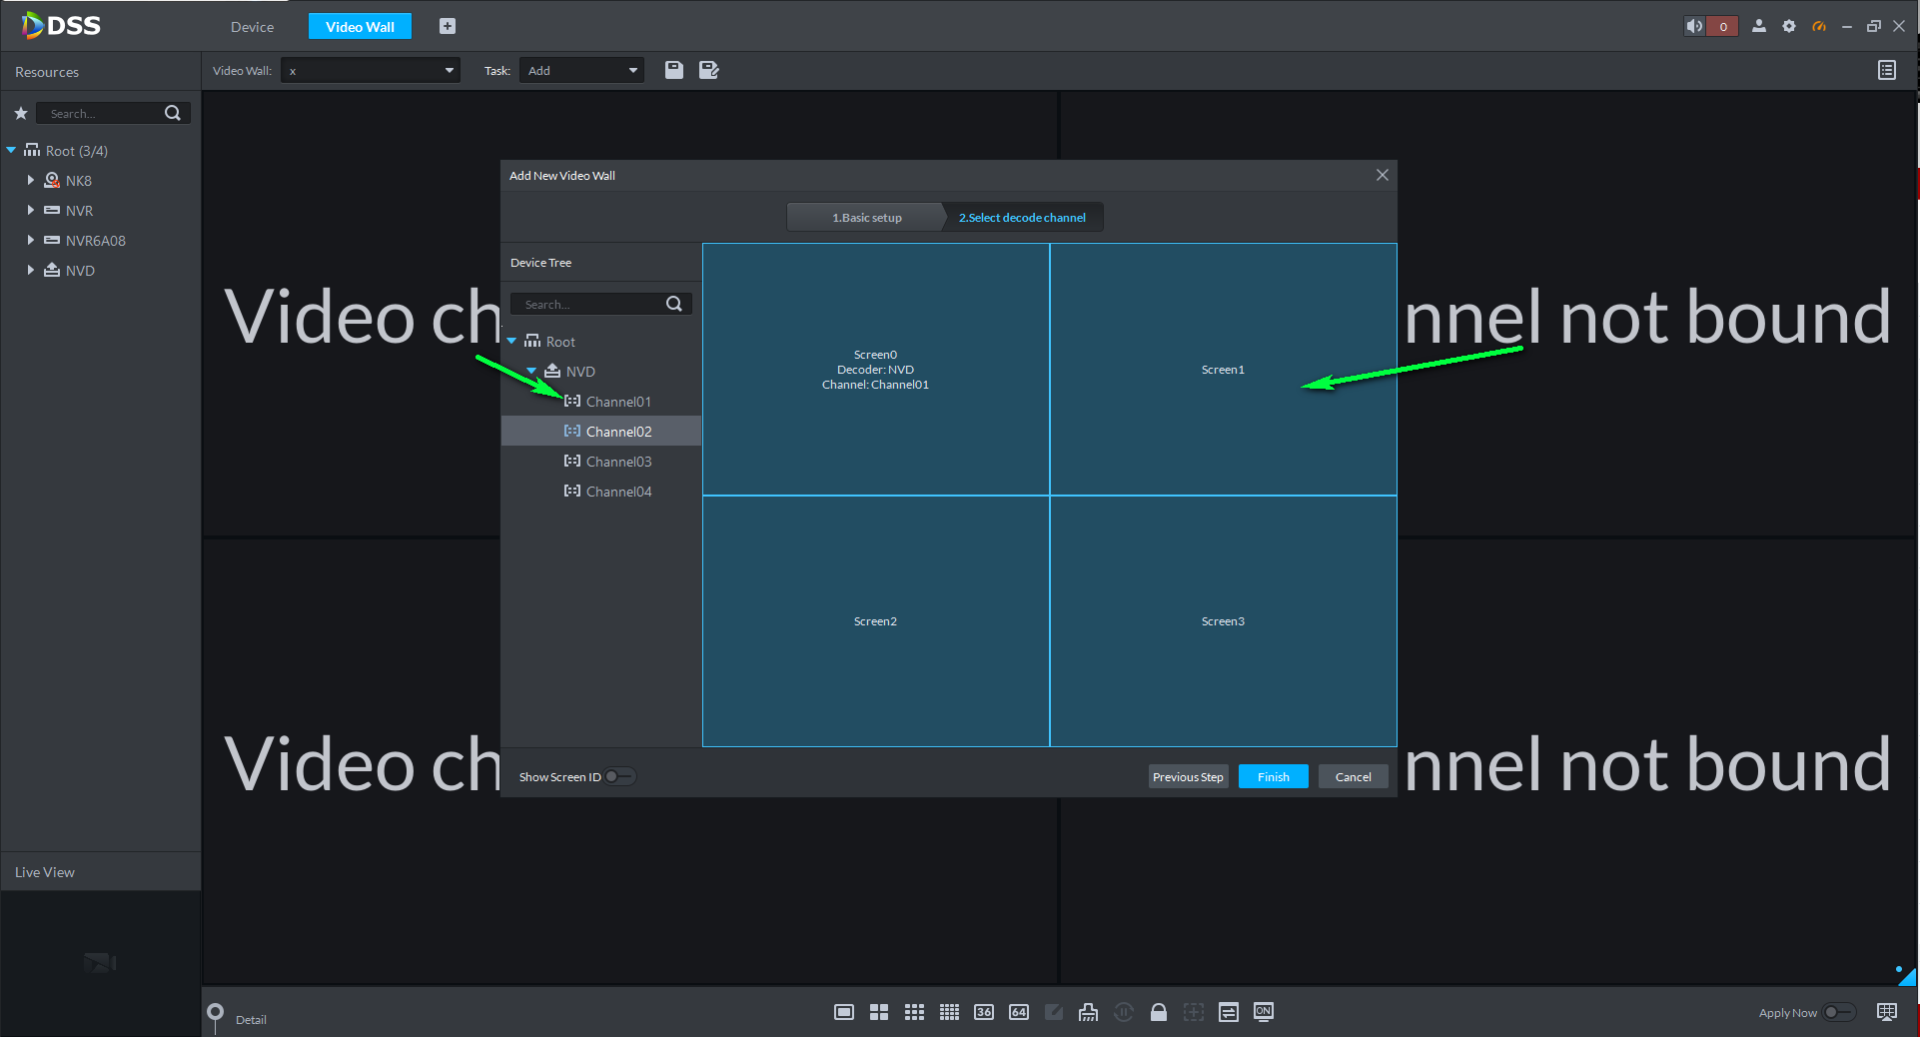Screen dimensions: 1920x1037
Task: Click the Finish button
Action: [x=1273, y=776]
